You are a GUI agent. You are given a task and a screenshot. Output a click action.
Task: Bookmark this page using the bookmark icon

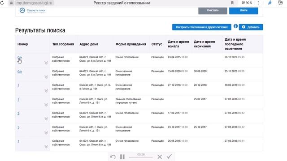point(232,3)
